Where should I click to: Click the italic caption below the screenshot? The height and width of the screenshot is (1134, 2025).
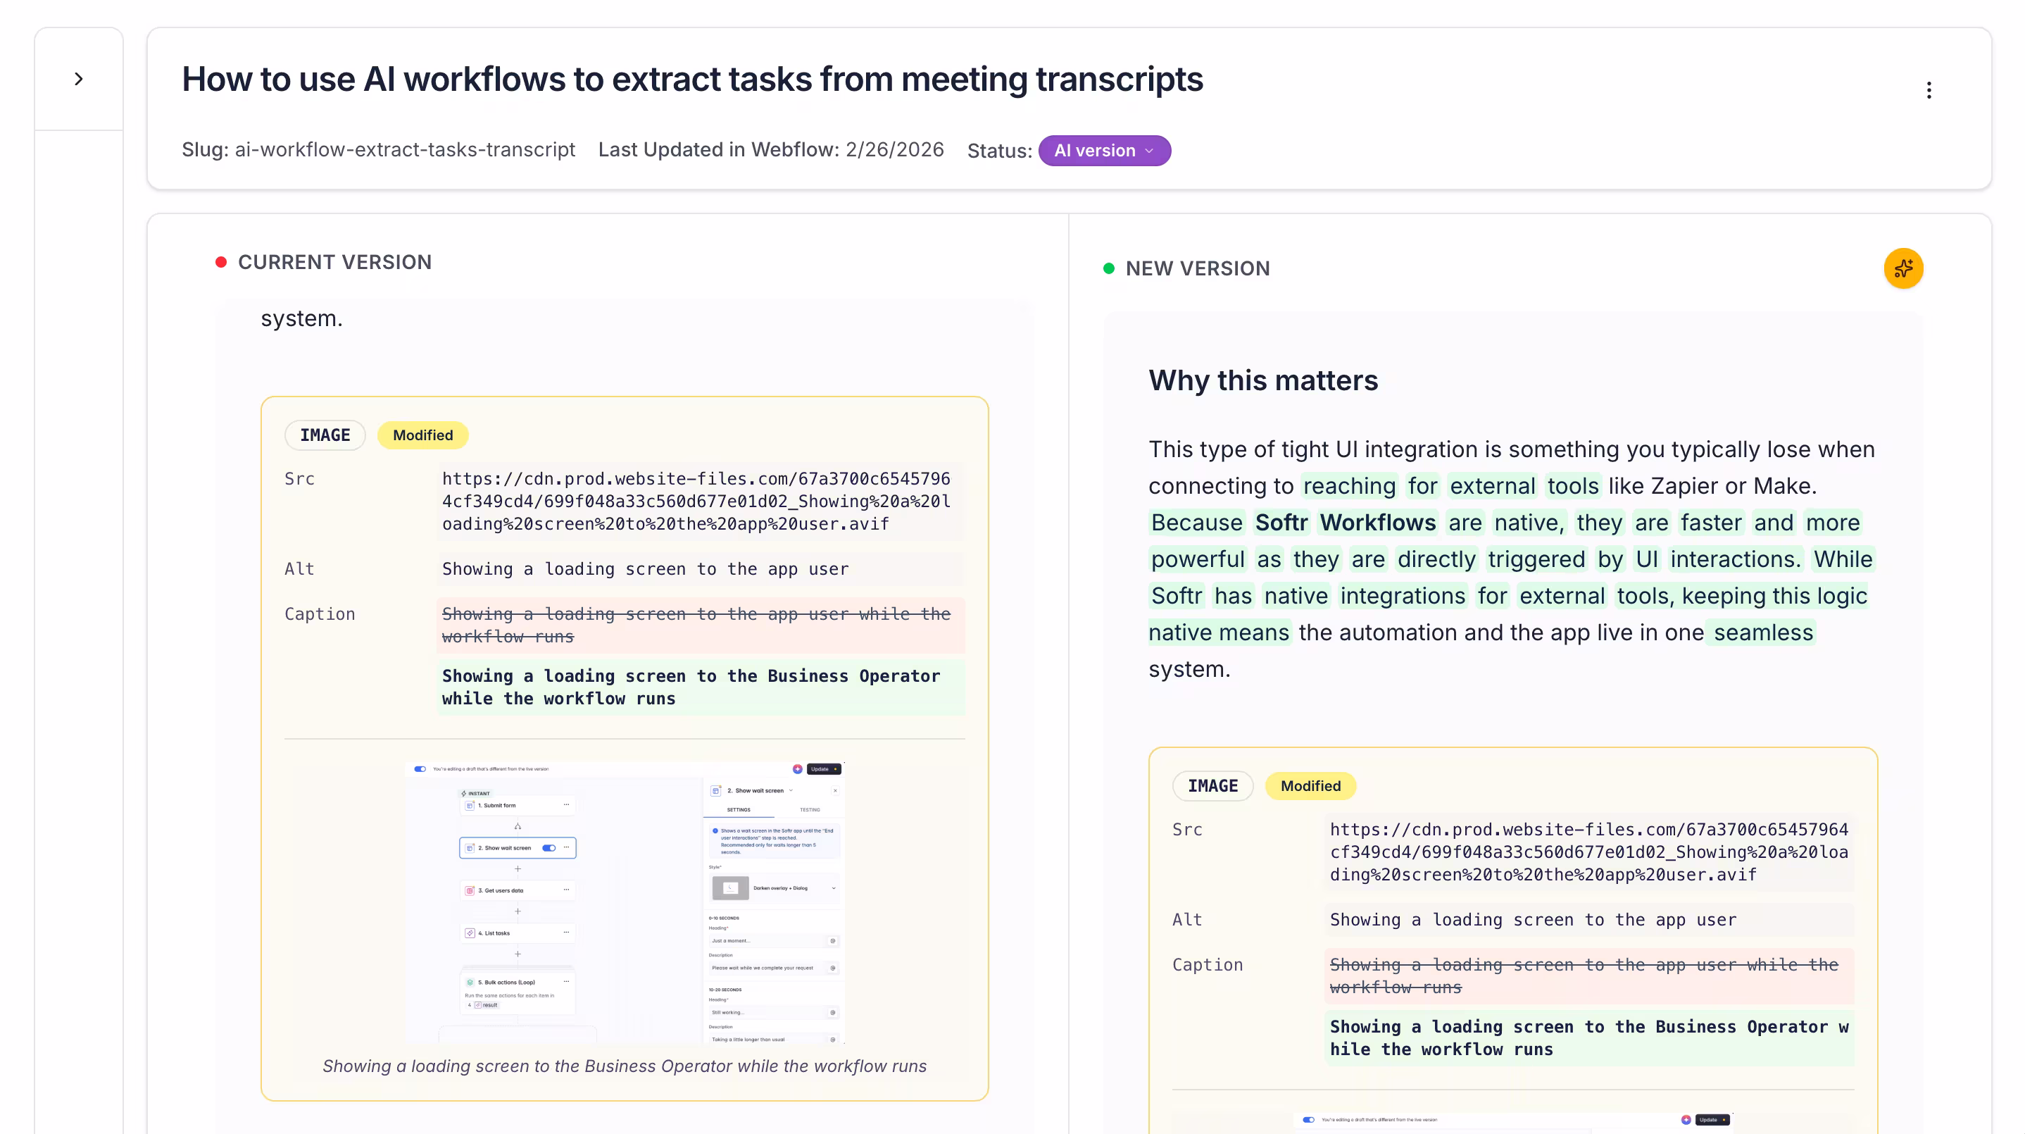click(624, 1066)
